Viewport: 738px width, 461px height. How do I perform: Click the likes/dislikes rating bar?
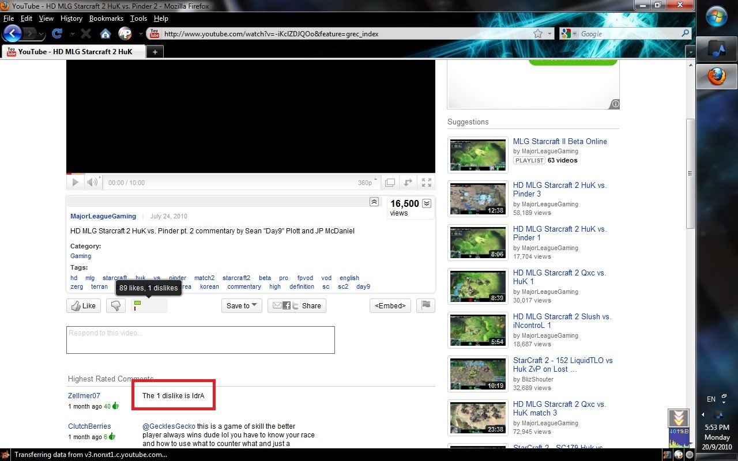tap(149, 305)
